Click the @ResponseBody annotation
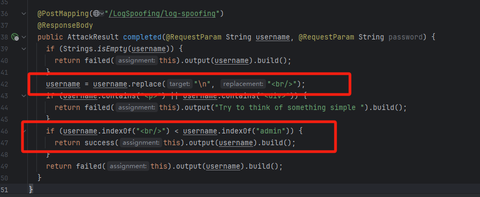 click(65, 25)
